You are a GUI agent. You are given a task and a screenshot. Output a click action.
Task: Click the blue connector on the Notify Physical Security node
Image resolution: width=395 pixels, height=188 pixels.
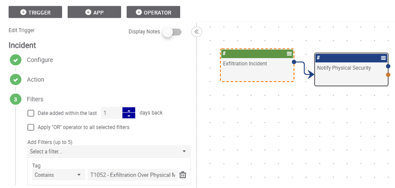pyautogui.click(x=388, y=66)
